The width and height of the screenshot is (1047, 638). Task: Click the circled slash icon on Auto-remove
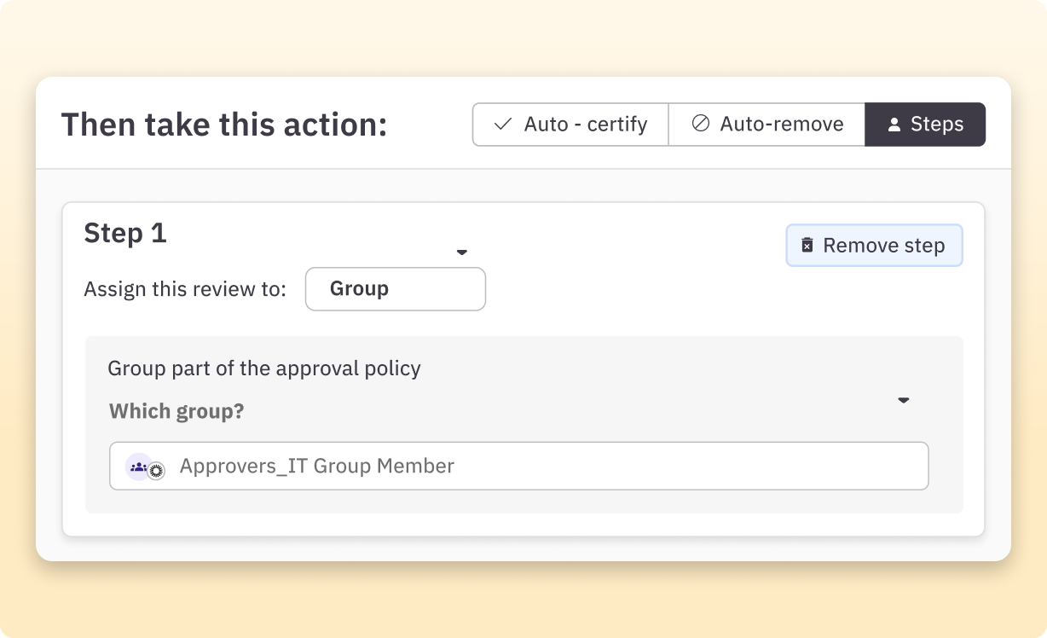pos(701,124)
